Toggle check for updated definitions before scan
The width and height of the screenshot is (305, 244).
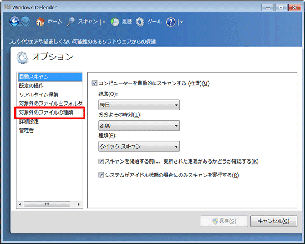pyautogui.click(x=101, y=161)
